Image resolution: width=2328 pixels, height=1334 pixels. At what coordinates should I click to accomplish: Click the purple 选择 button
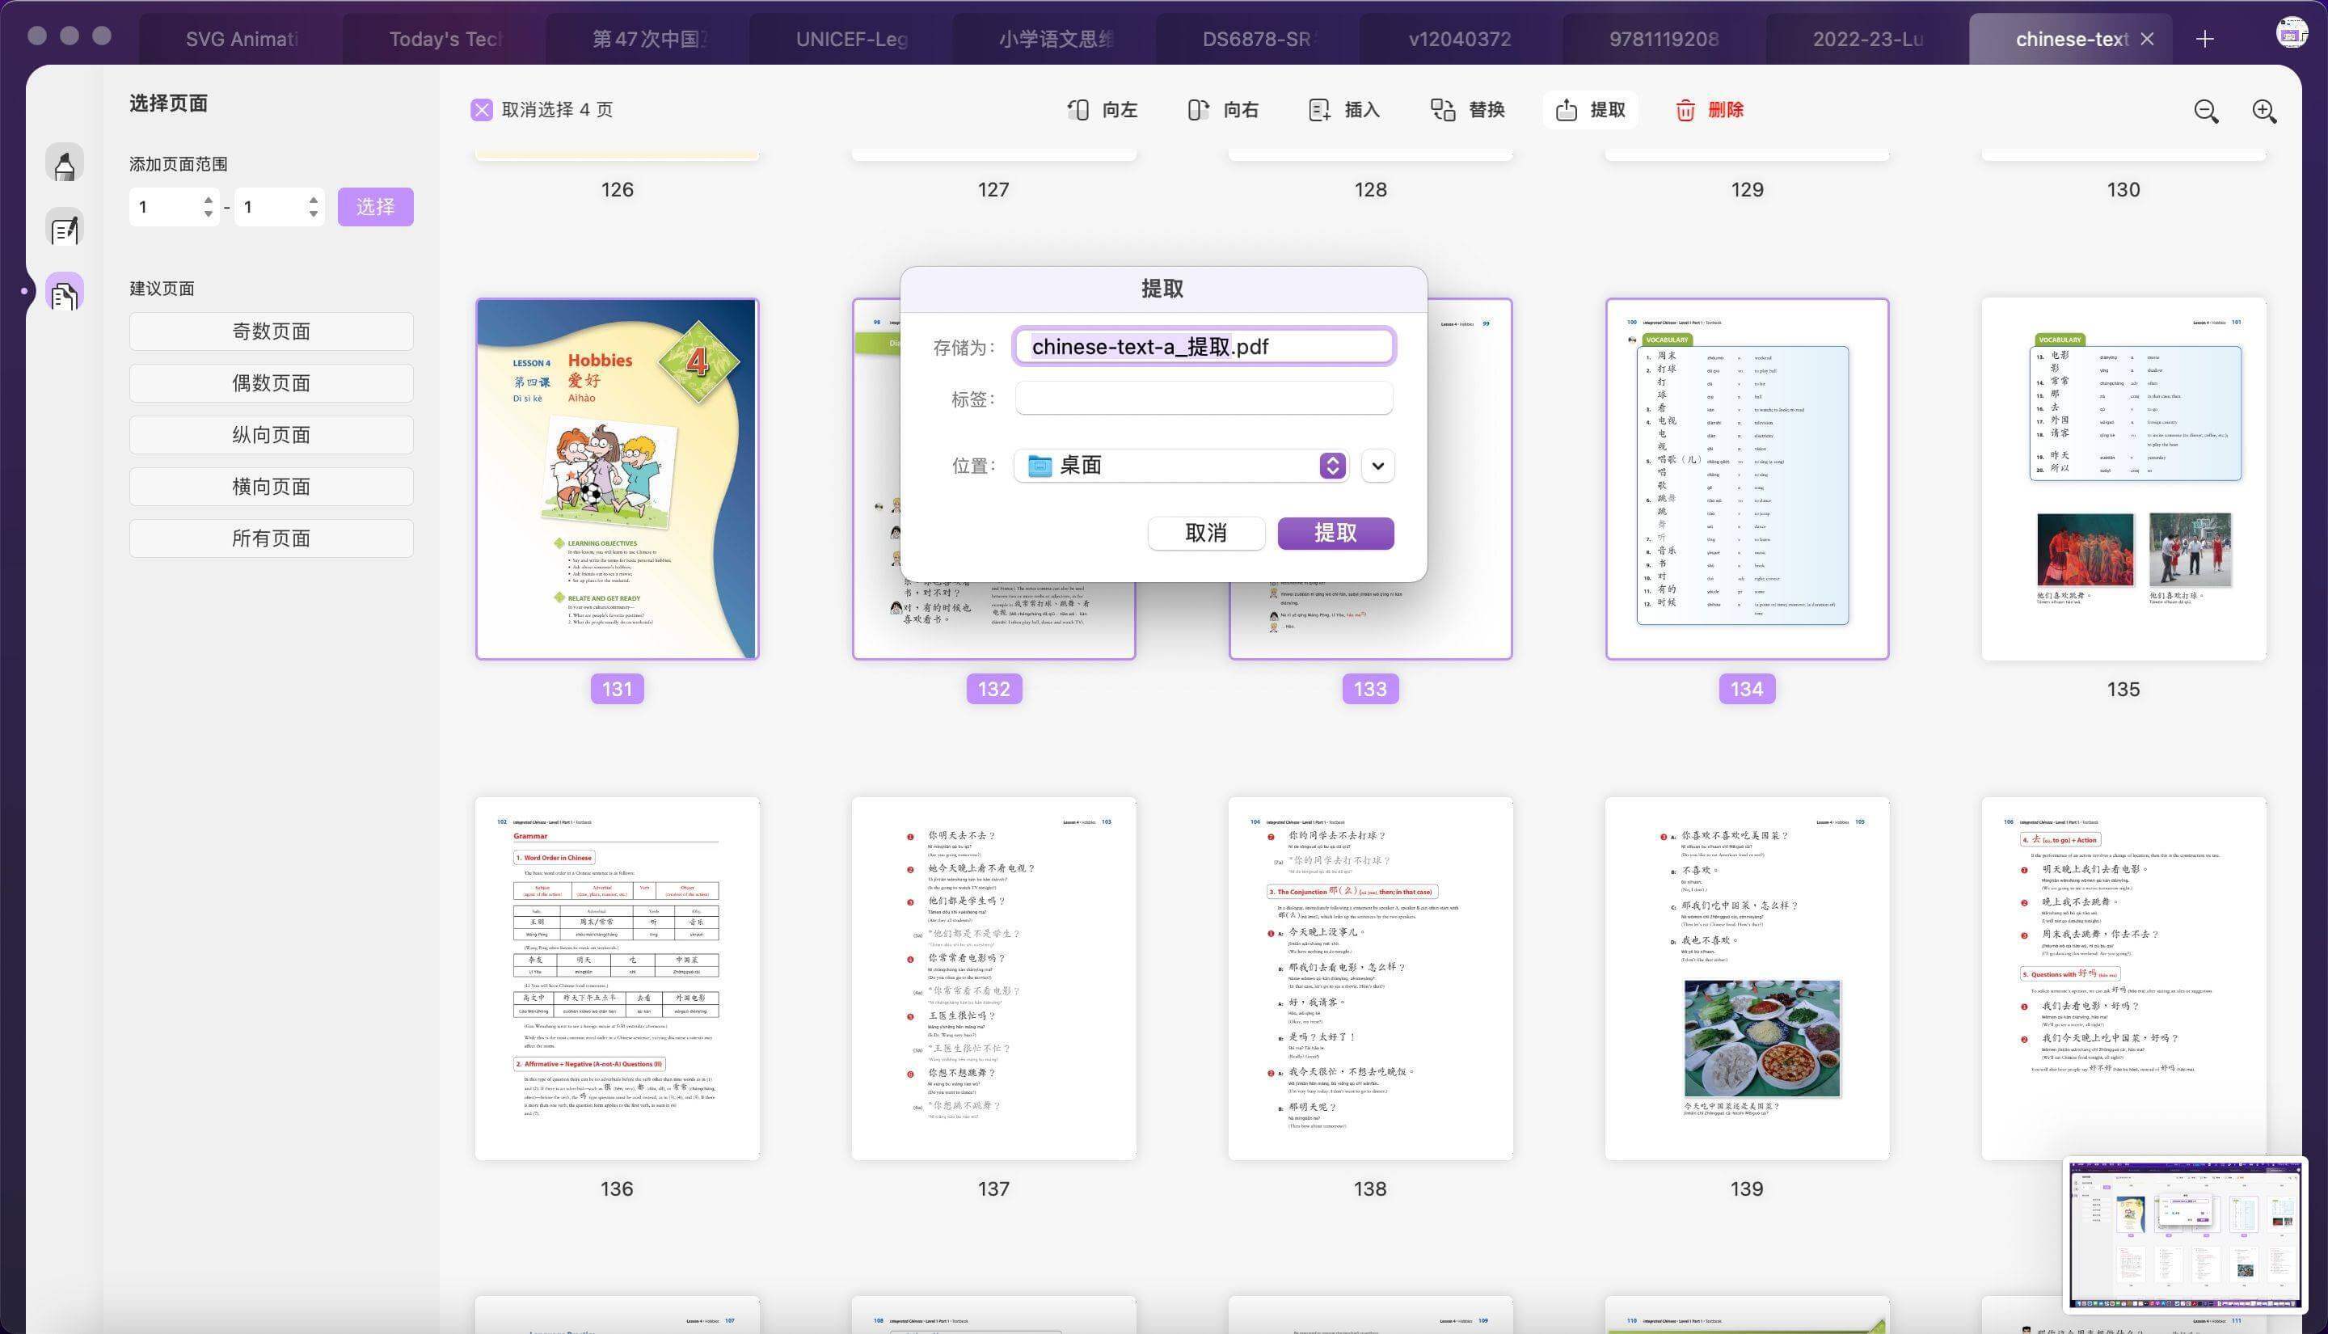point(376,207)
